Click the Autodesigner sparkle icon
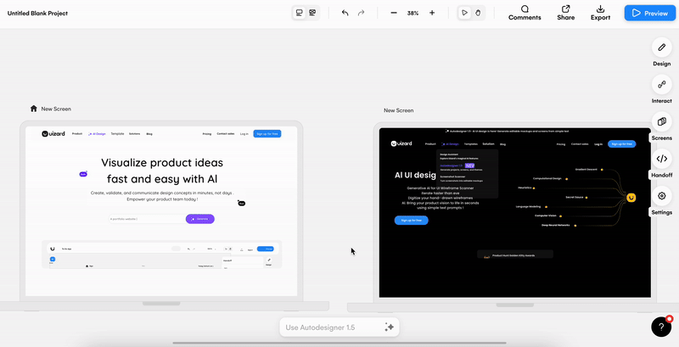This screenshot has width=679, height=347. click(x=389, y=327)
